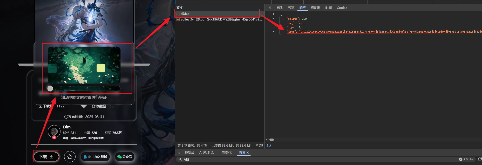Open the Cookie tab
This screenshot has width=482, height=165.
point(342,8)
